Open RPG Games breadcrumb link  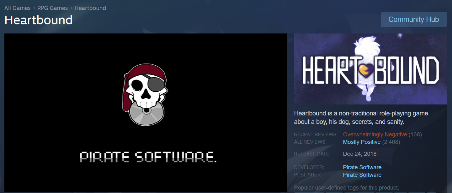52,8
